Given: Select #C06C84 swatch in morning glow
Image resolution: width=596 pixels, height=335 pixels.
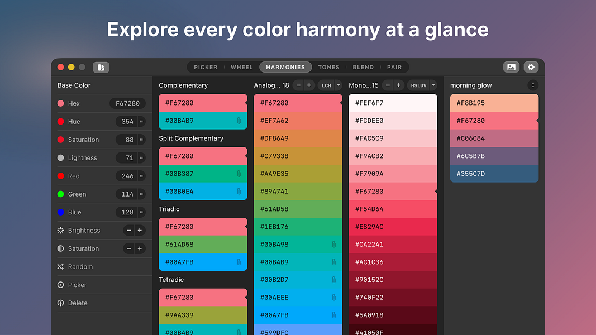Looking at the screenshot, I should click(494, 138).
